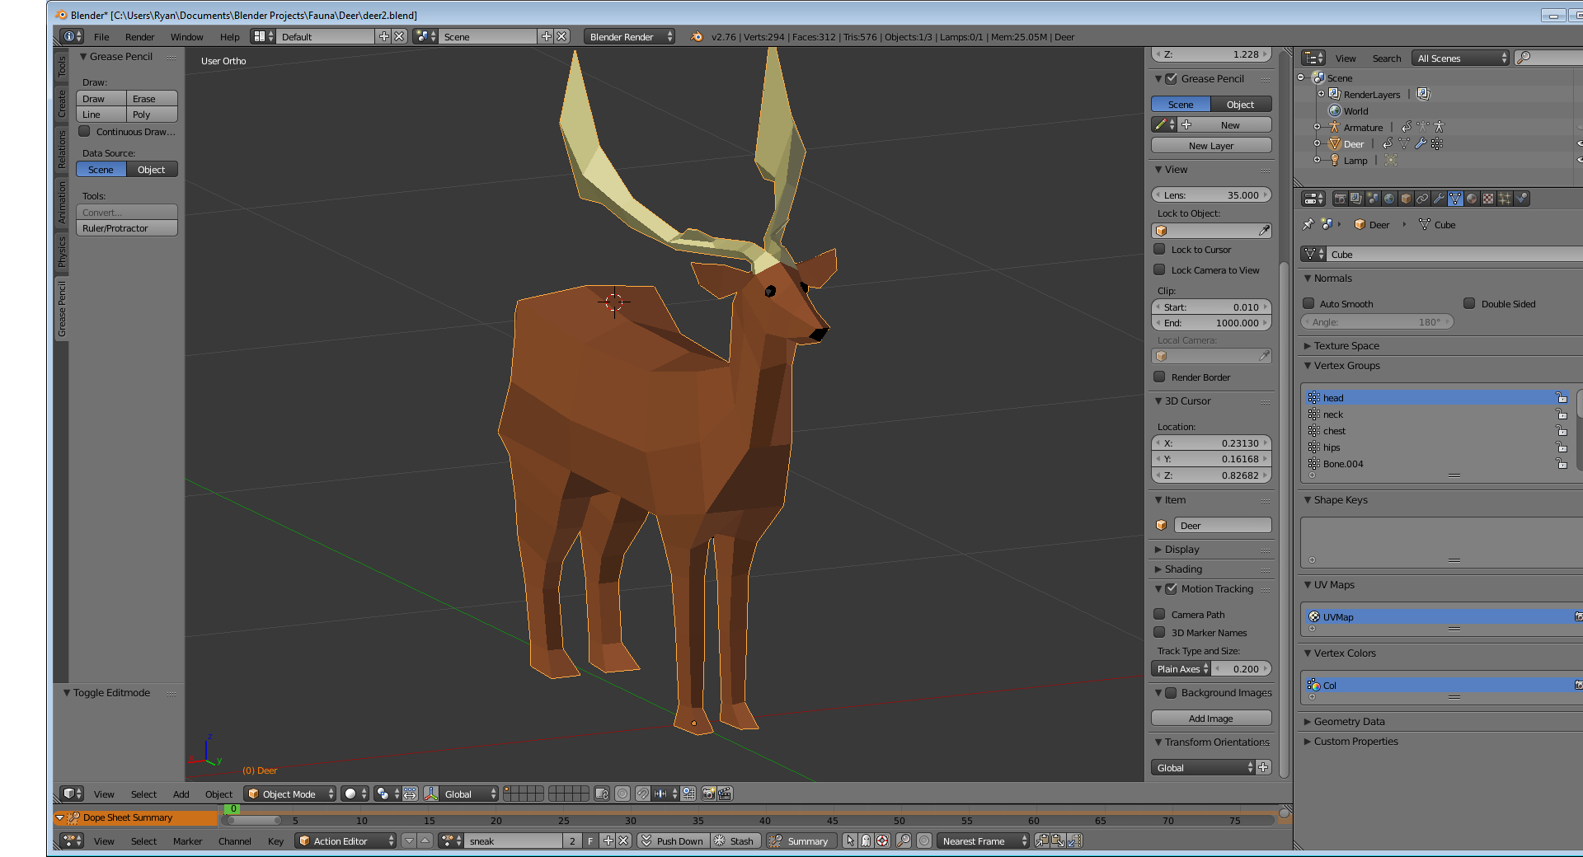Click the transform manipulator toggle icon

pyautogui.click(x=431, y=794)
